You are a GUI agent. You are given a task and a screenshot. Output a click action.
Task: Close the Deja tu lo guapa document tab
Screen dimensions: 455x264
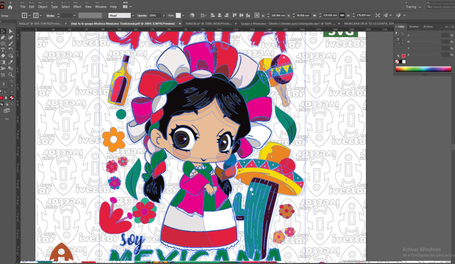(180, 24)
